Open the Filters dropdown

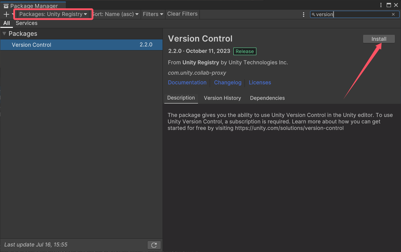click(153, 14)
